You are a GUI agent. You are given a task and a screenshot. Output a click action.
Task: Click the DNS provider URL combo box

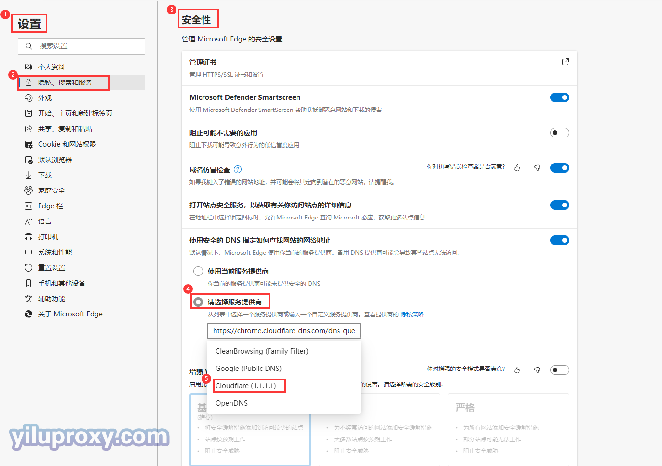tap(284, 331)
